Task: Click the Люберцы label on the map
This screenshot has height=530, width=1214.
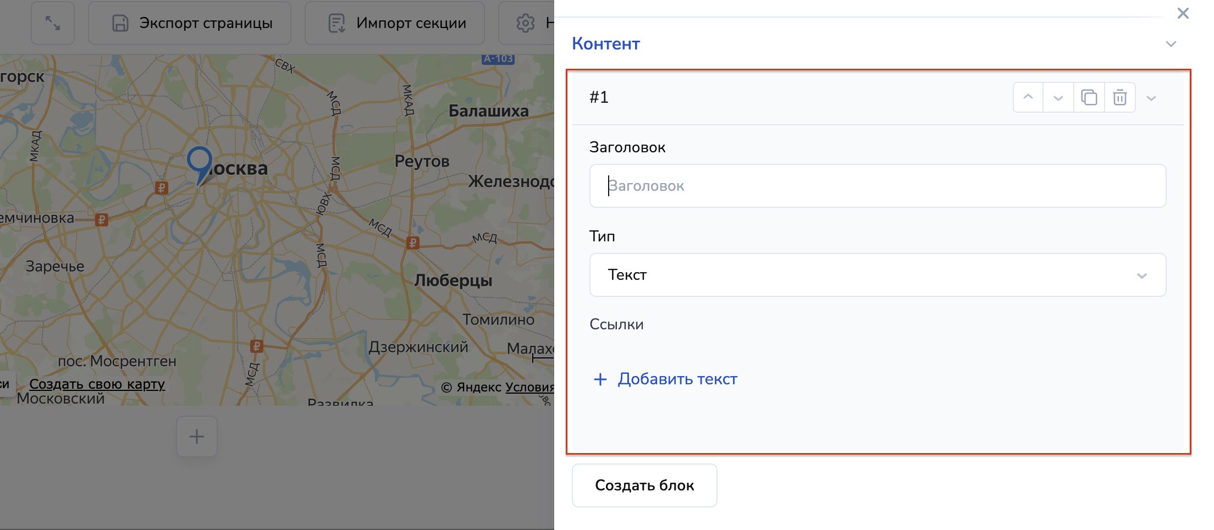Action: pyautogui.click(x=453, y=280)
